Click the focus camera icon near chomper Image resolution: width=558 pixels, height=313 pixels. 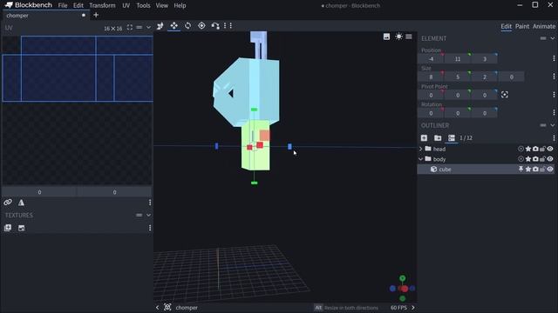[167, 307]
